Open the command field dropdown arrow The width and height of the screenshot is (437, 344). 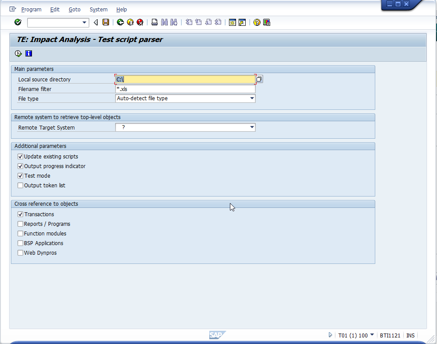tap(84, 23)
